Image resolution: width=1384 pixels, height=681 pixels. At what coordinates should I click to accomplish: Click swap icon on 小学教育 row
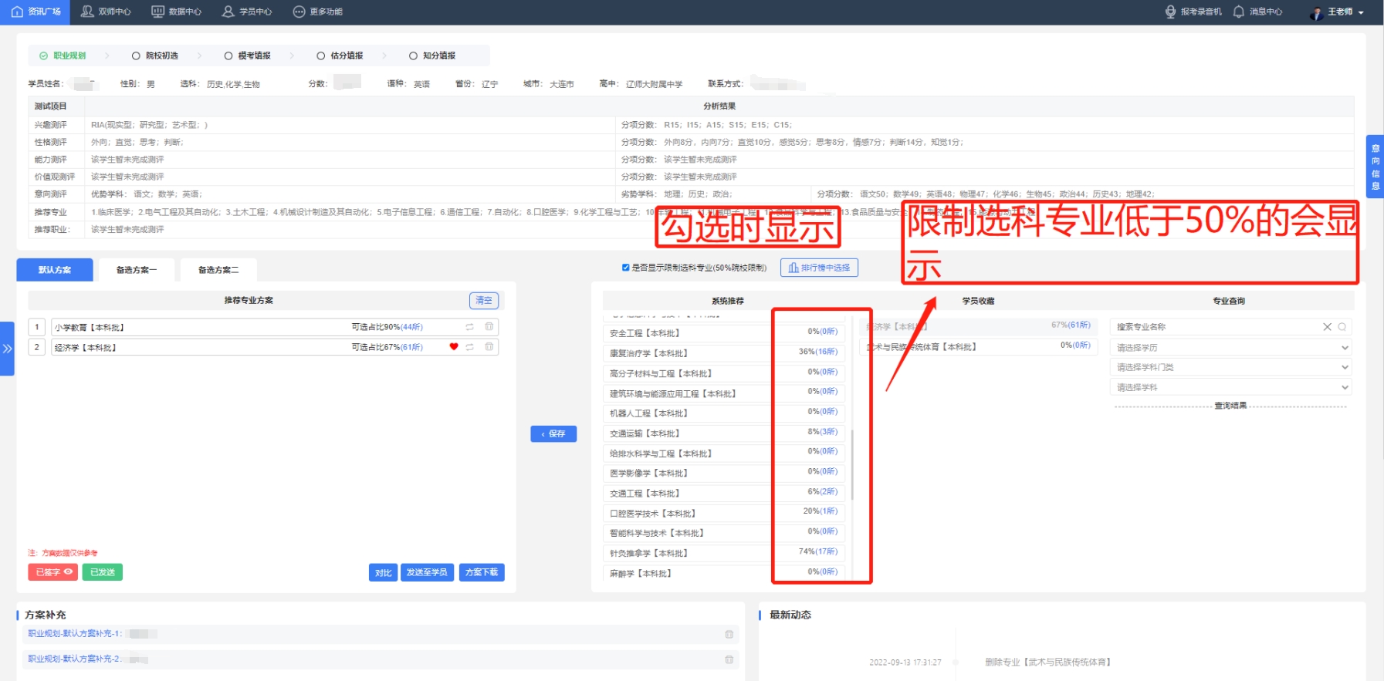469,327
